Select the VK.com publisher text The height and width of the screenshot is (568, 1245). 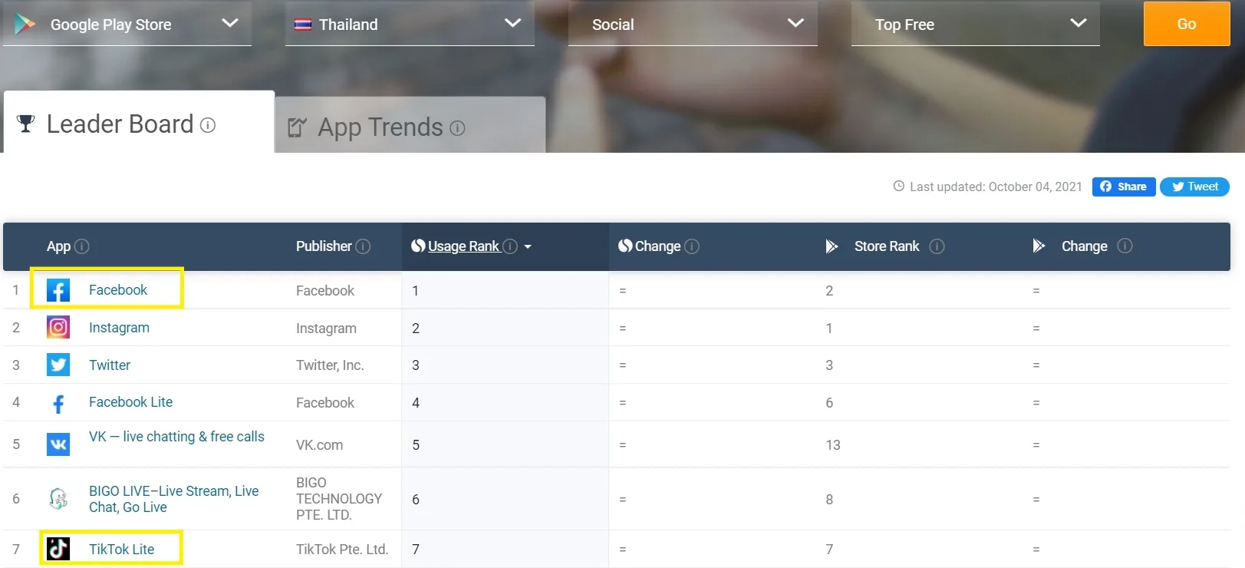[319, 445]
